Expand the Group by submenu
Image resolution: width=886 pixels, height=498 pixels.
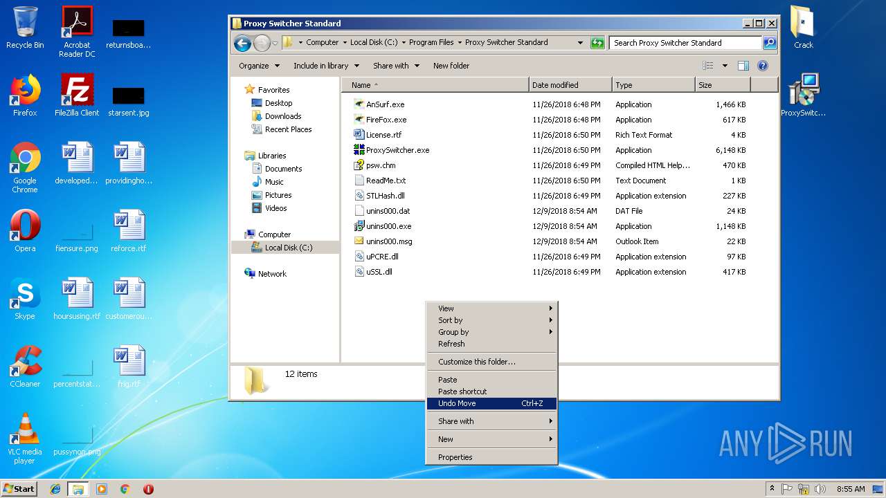click(x=491, y=332)
